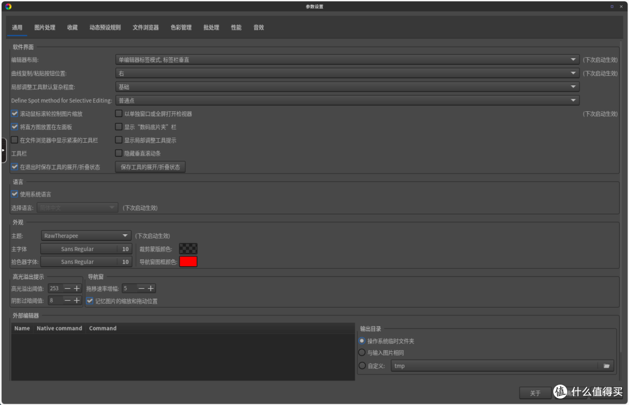Decrease highlight clipping threshold with minus
The height and width of the screenshot is (405, 629).
coord(68,288)
